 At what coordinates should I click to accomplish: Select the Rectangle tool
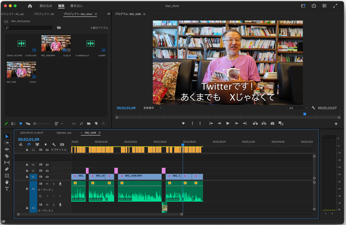click(7, 175)
